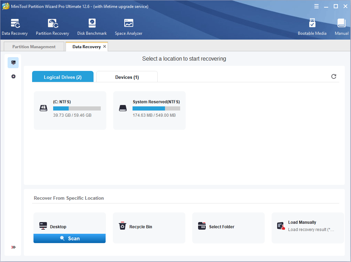
Task: Expand the collapsed left sidebar
Action: pos(13,247)
